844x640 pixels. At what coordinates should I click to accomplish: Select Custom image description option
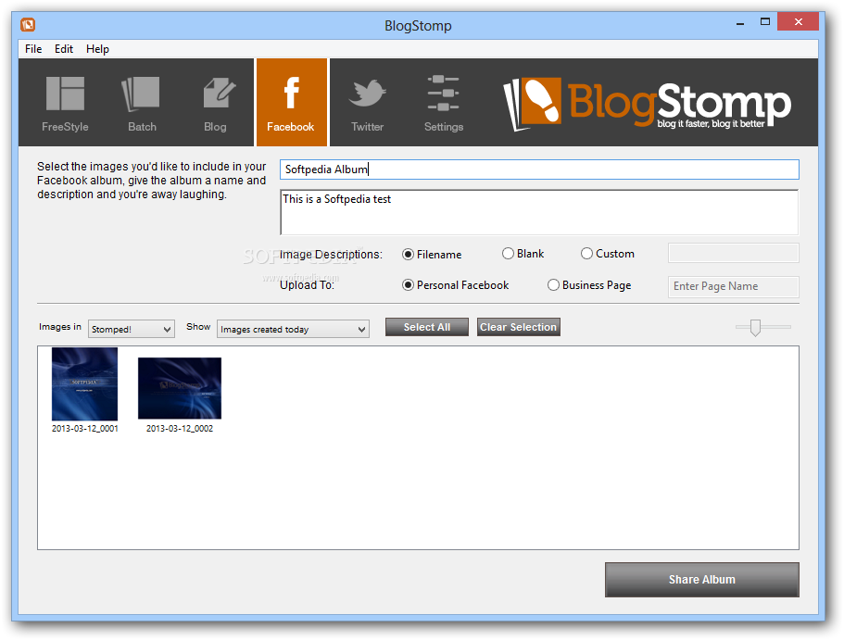(608, 254)
